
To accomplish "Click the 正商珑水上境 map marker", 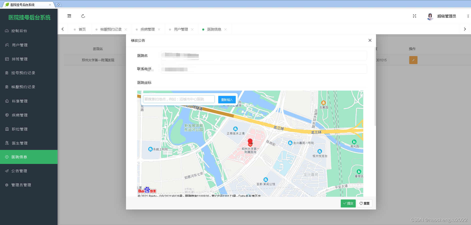I will tap(235, 129).
